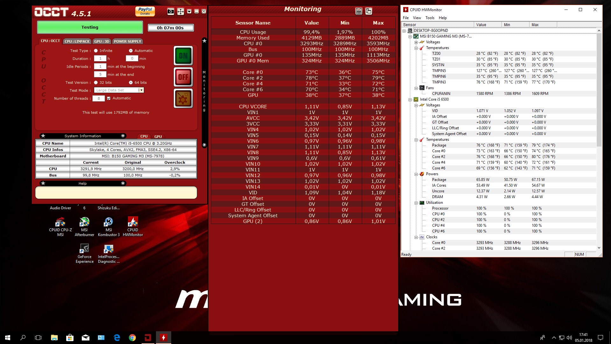Select the 32 bits test version
This screenshot has width=611, height=344.
96,82
